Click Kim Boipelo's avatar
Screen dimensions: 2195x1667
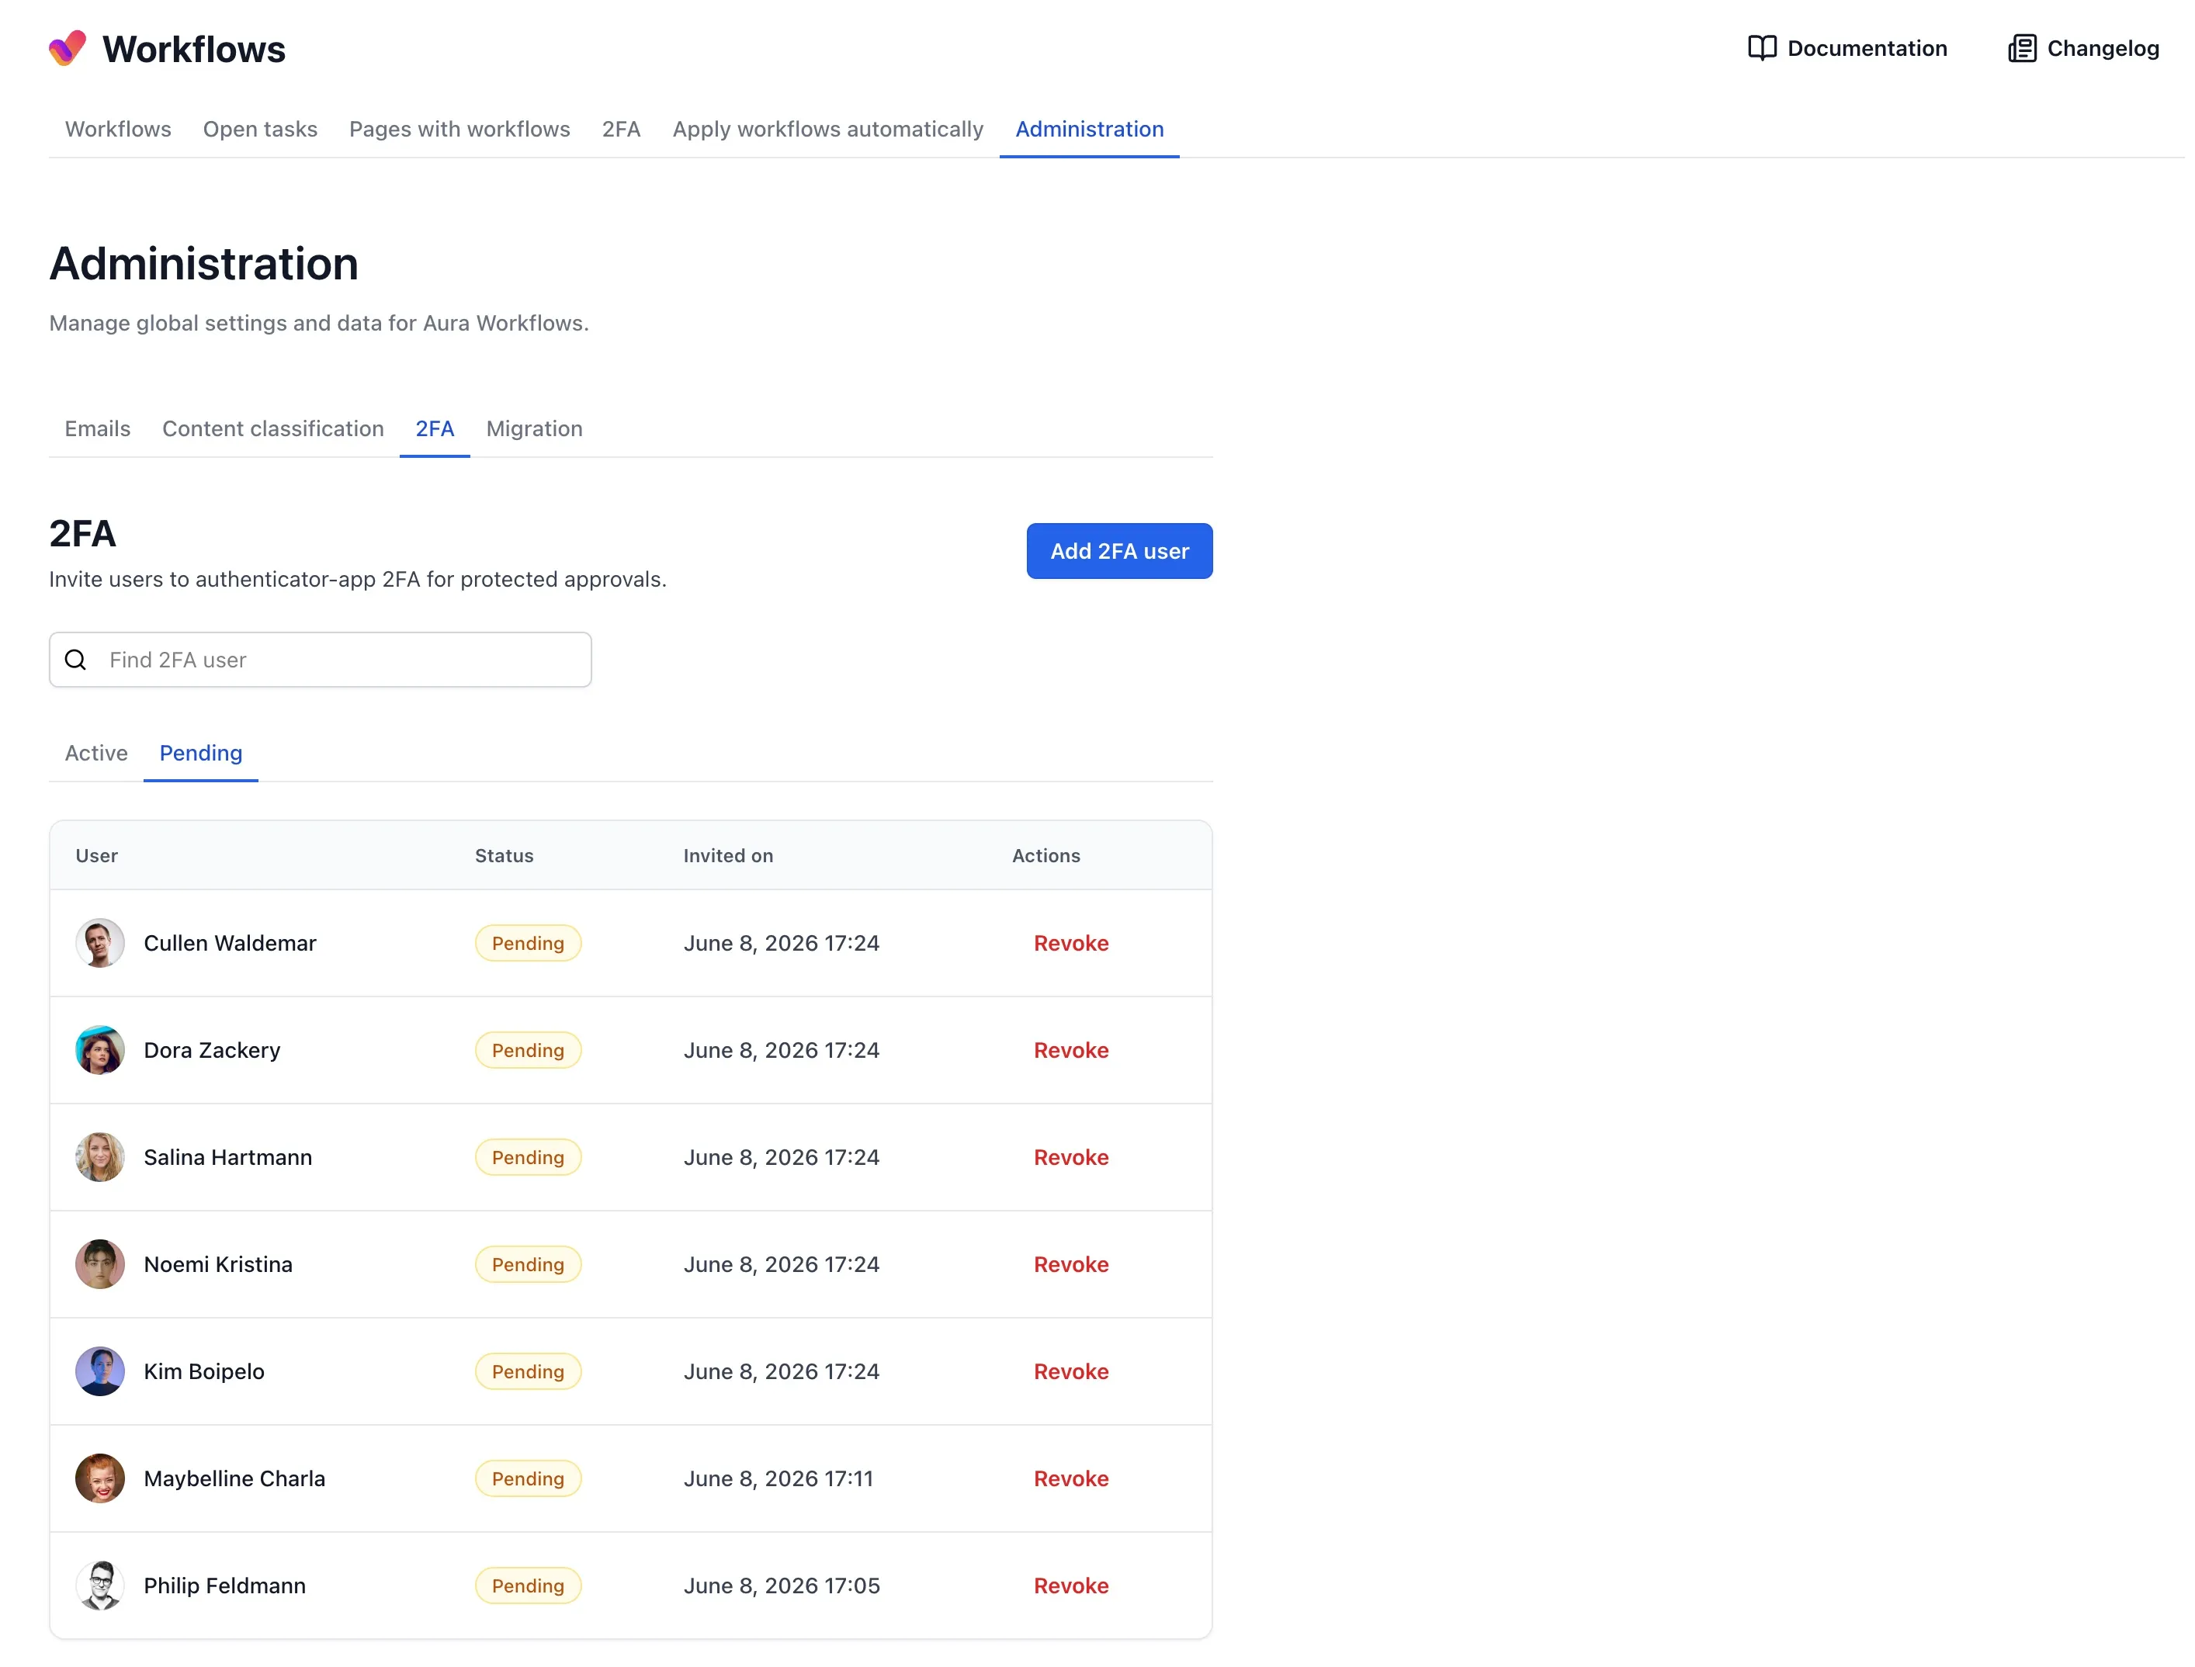(100, 1371)
